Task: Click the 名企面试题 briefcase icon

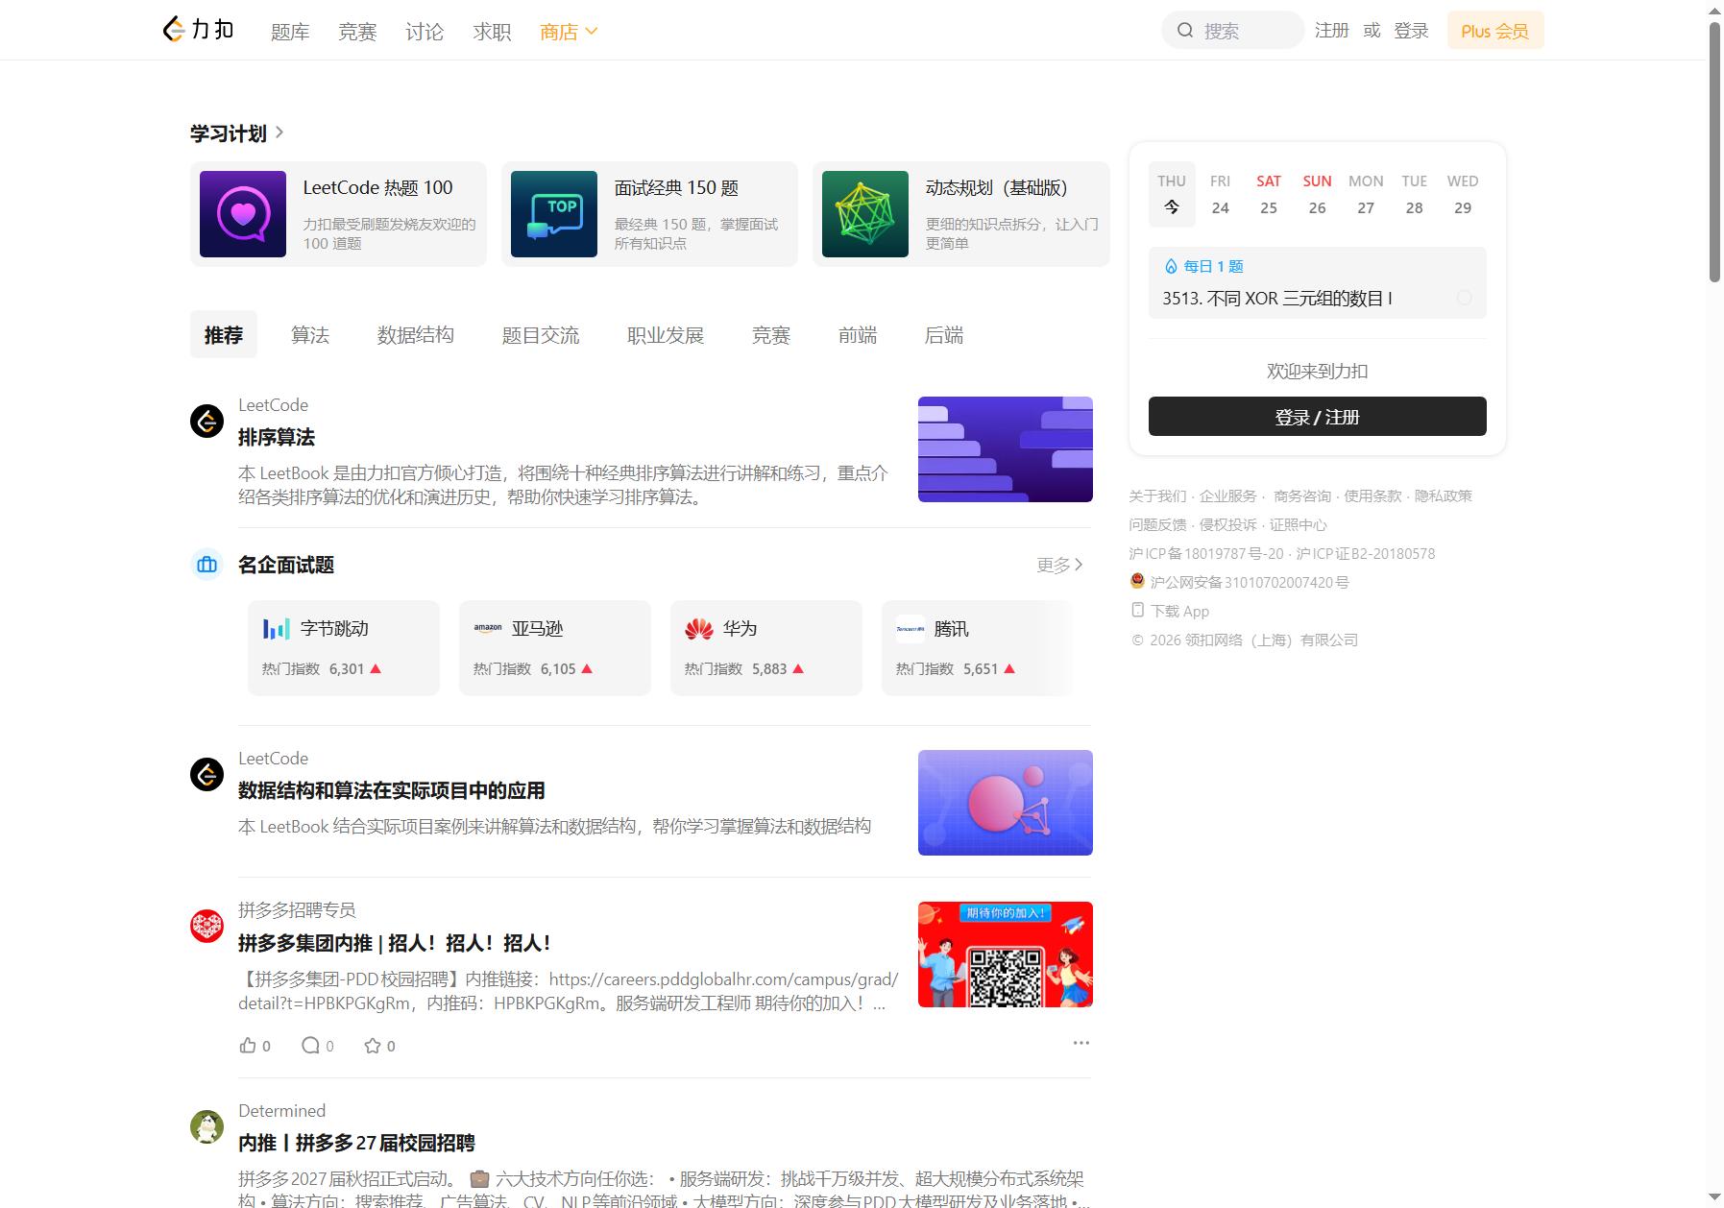Action: [206, 565]
